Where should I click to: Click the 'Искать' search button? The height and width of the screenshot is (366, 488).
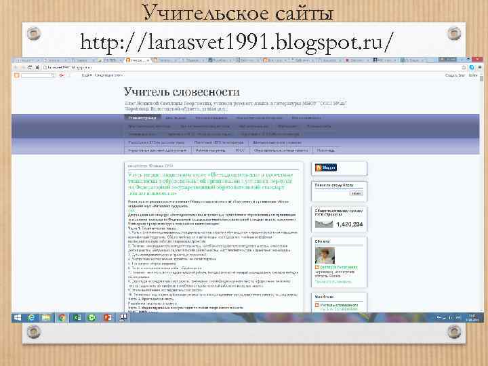[x=357, y=193]
